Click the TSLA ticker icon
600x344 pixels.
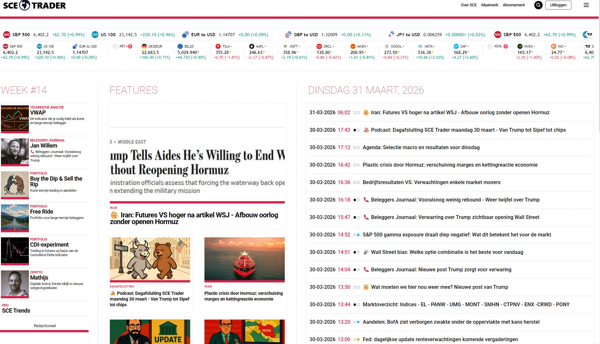pos(218,46)
